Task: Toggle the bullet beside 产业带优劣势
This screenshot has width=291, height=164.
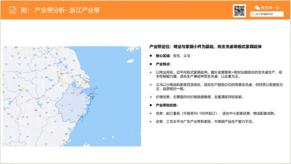Action: coord(151,105)
